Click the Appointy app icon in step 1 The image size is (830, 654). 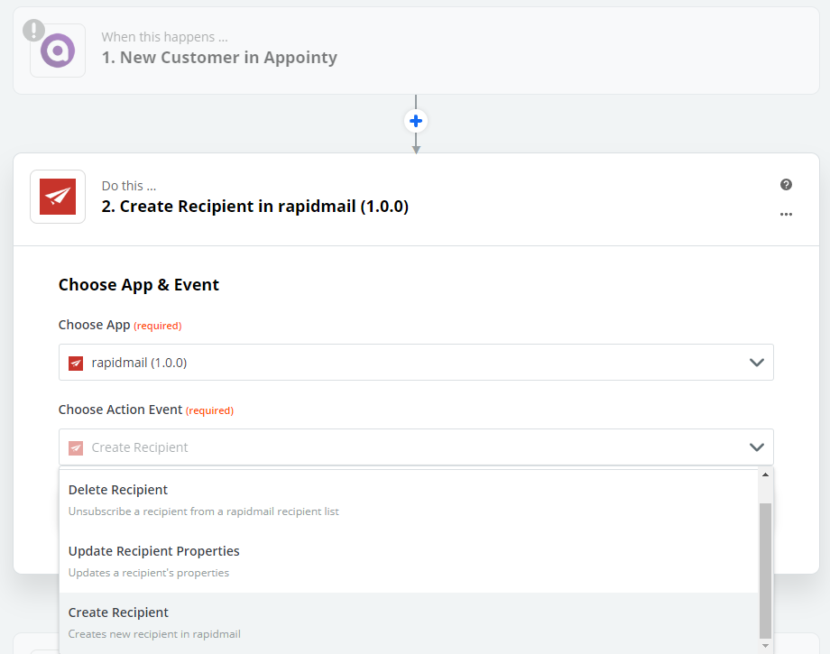[x=58, y=51]
